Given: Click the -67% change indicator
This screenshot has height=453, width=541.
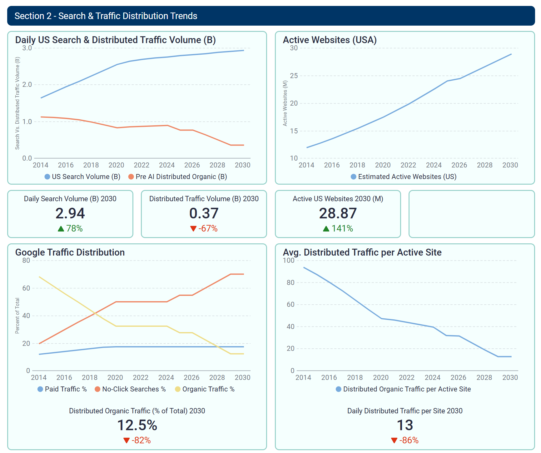Looking at the screenshot, I should (x=208, y=229).
